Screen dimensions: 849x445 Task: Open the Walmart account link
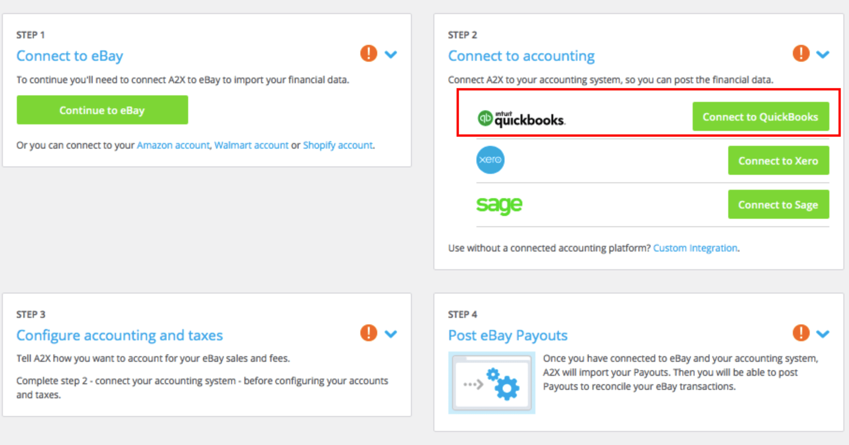tap(251, 145)
